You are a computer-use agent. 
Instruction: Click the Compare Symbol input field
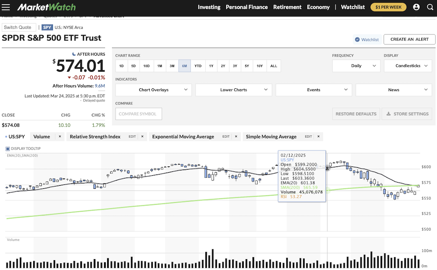pos(138,114)
